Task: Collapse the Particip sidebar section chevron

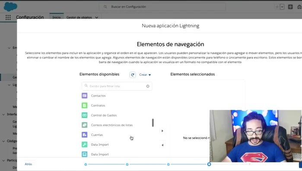Action: pyautogui.click(x=3, y=160)
